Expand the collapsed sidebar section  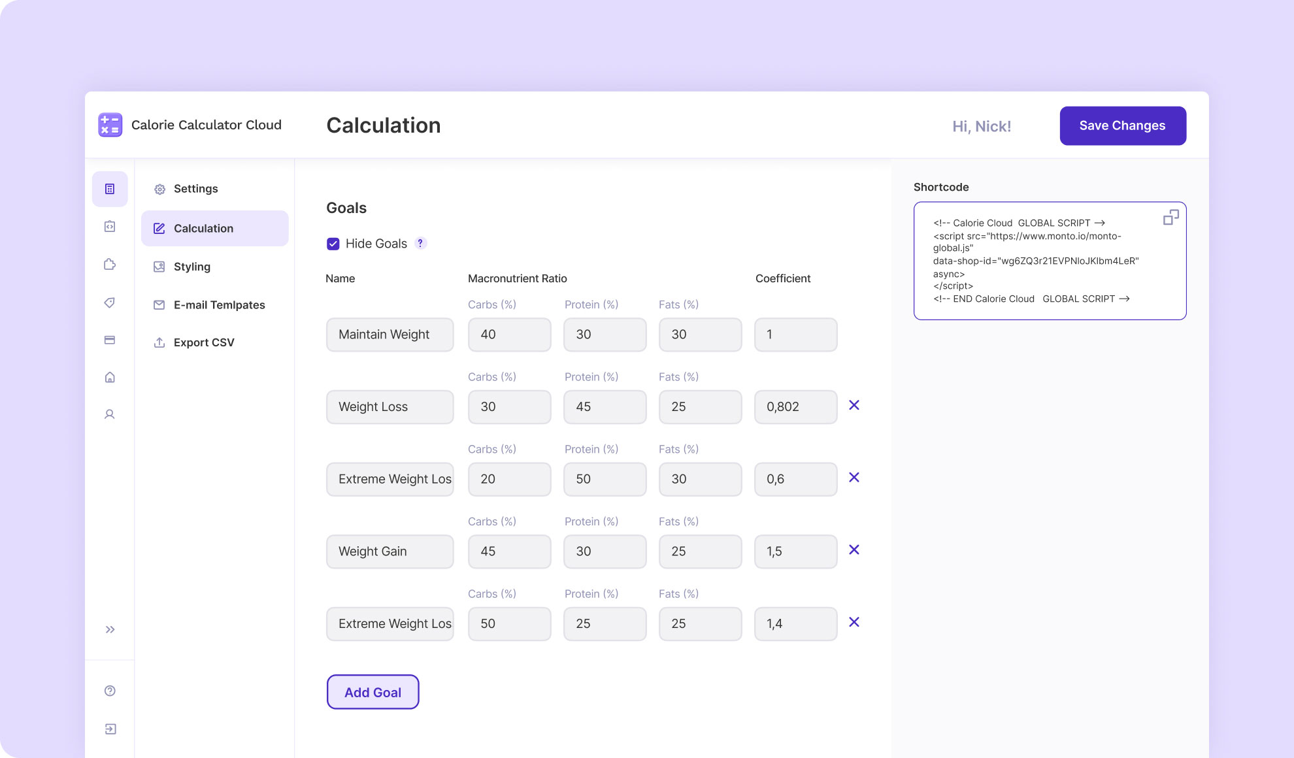coord(111,629)
